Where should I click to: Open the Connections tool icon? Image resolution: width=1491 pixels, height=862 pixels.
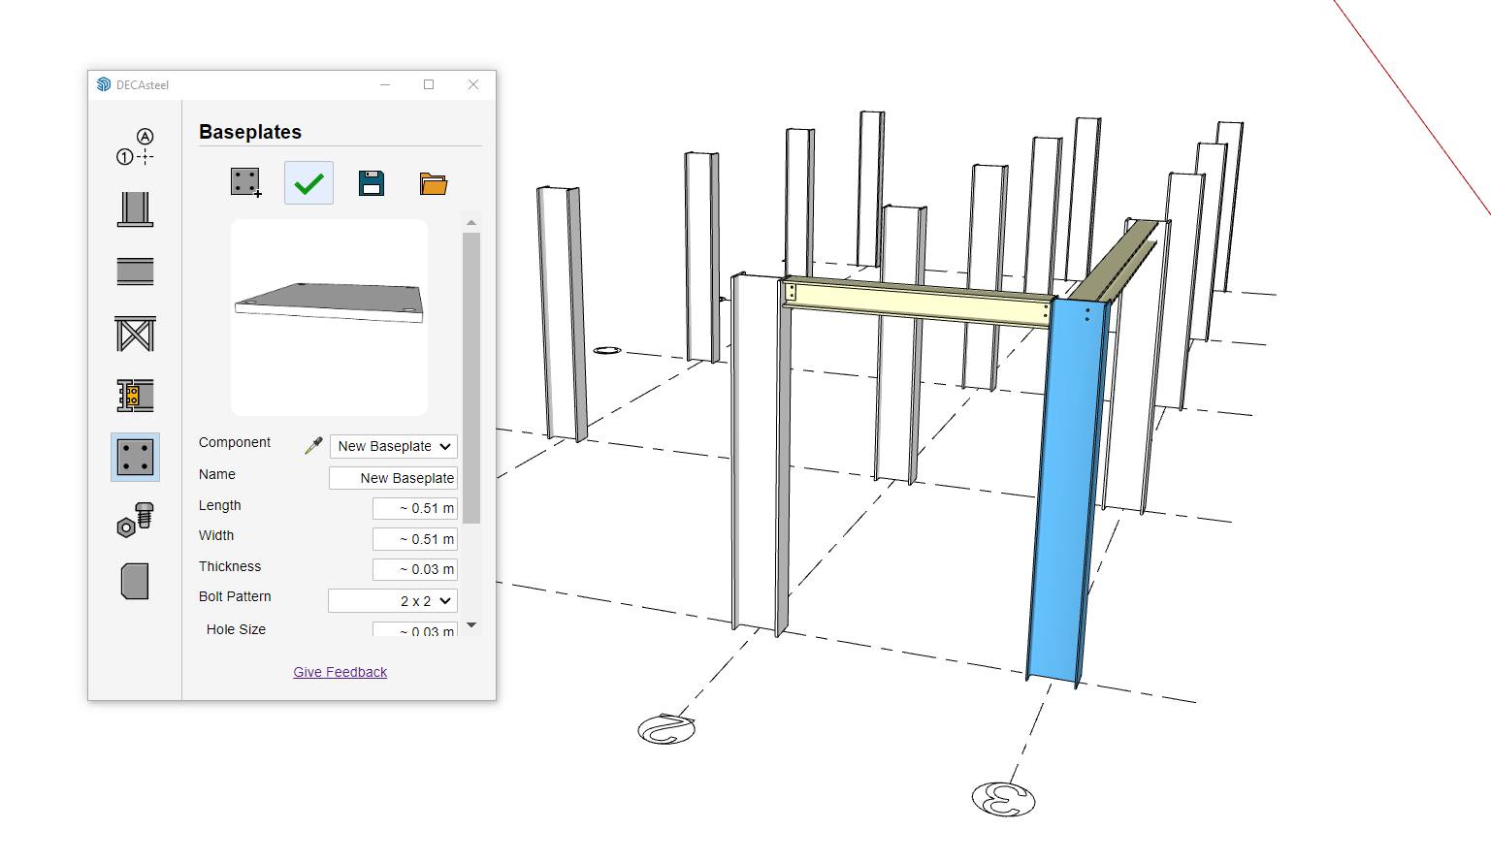coord(135,396)
